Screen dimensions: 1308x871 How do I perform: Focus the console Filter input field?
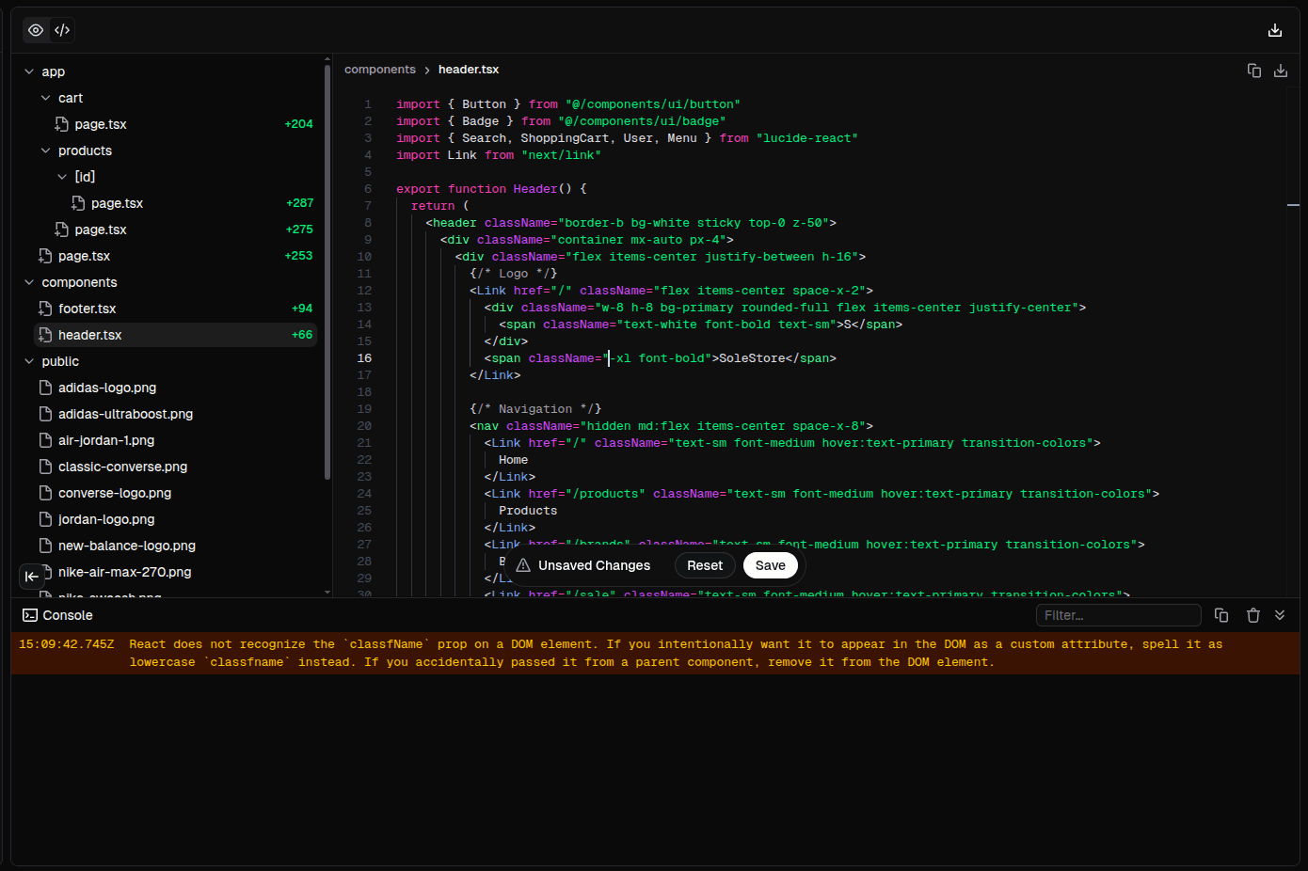[x=1118, y=615]
